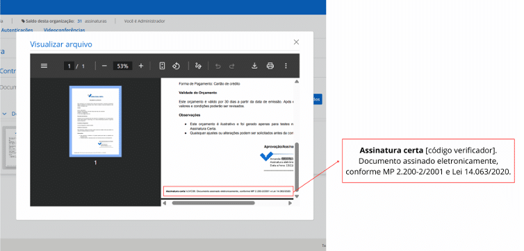Select the draw annotation tool
Screen dimensions: 524x251
point(198,66)
